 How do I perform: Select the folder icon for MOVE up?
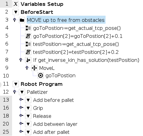pos(22,20)
